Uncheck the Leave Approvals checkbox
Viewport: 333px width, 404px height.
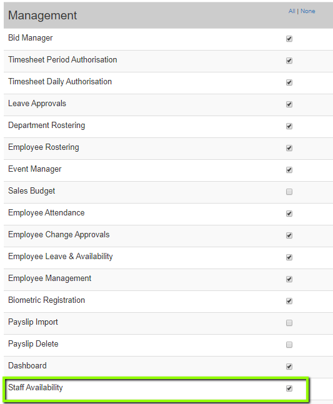(289, 104)
